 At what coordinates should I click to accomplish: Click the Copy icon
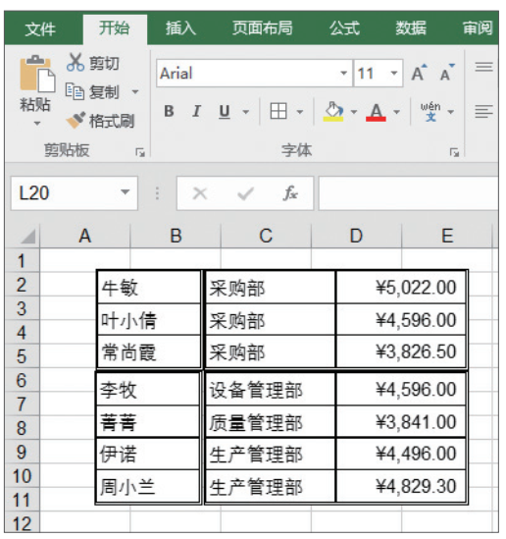[75, 91]
